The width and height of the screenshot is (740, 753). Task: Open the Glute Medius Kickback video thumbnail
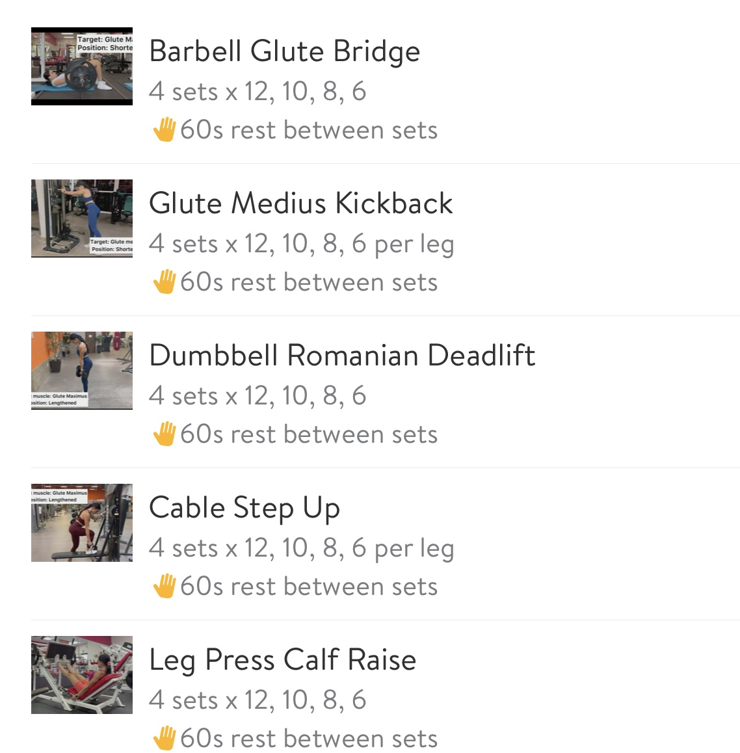(82, 218)
